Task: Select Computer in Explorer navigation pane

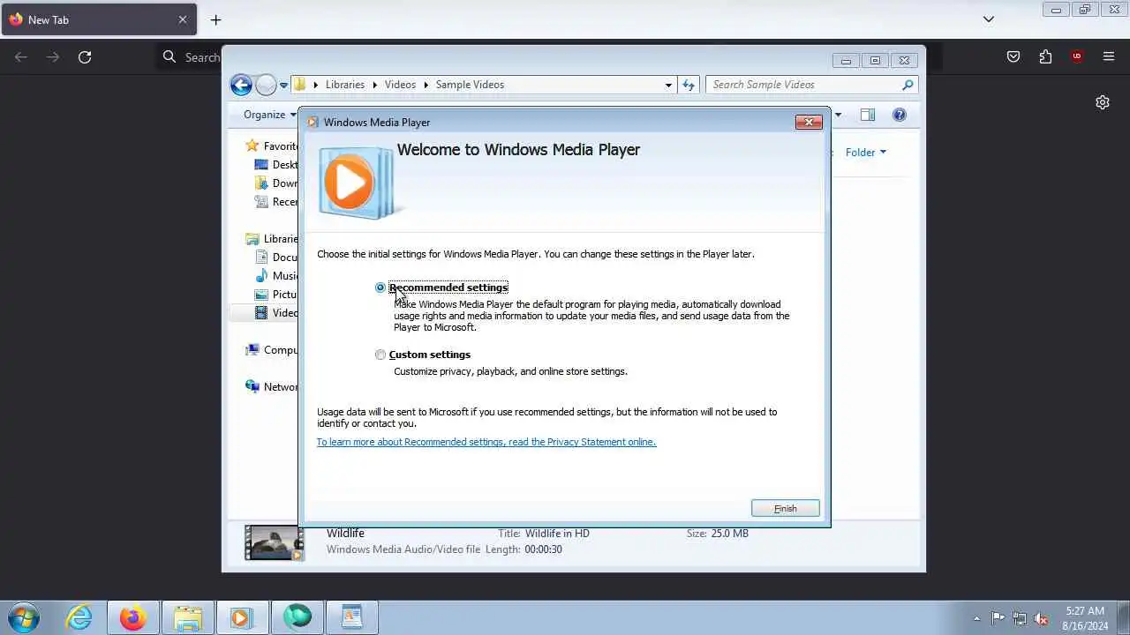Action: pyautogui.click(x=272, y=350)
